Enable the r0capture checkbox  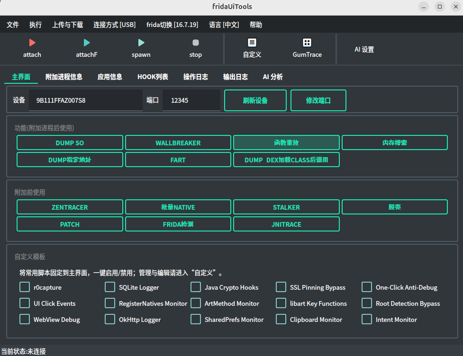(25, 287)
